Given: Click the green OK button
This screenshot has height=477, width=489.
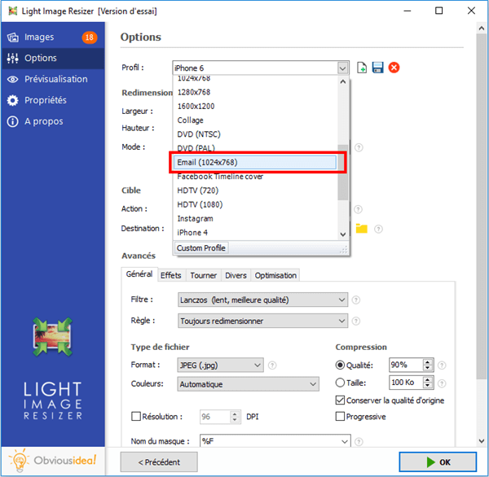Looking at the screenshot, I should (x=438, y=462).
